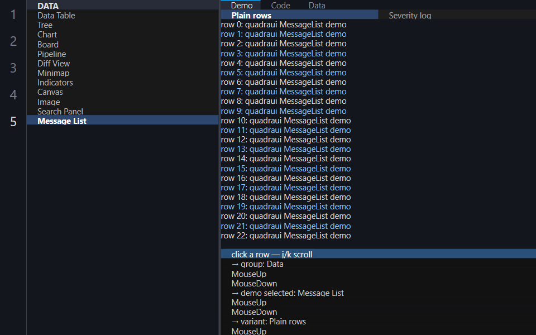Click the blue message row 9
536x335 pixels.
coord(284,111)
